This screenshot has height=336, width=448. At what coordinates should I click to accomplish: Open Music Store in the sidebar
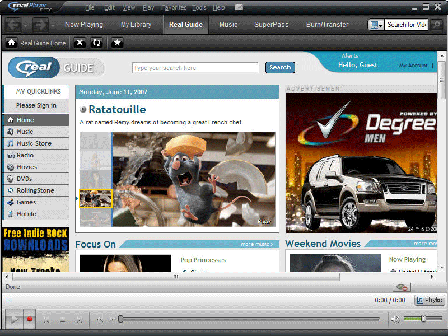click(x=36, y=143)
